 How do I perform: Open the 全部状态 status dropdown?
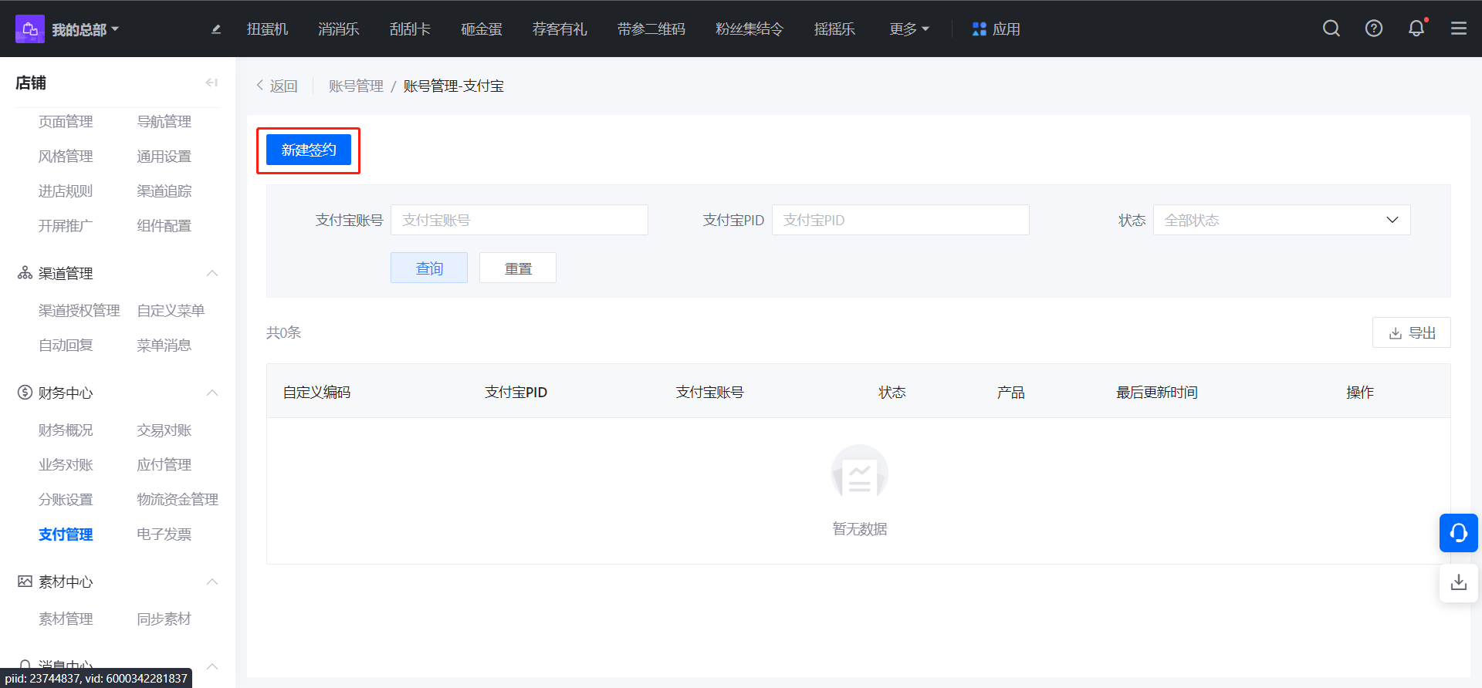click(1281, 220)
